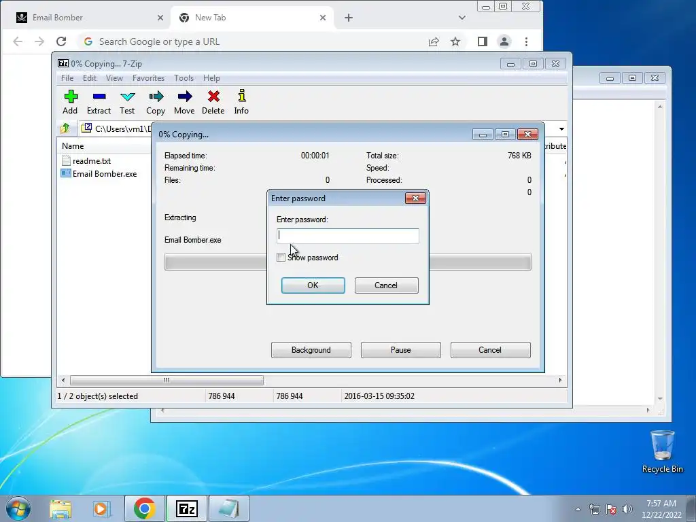Click the right scroll arrow in 7-Zip list
This screenshot has width=696, height=522.
click(x=560, y=381)
